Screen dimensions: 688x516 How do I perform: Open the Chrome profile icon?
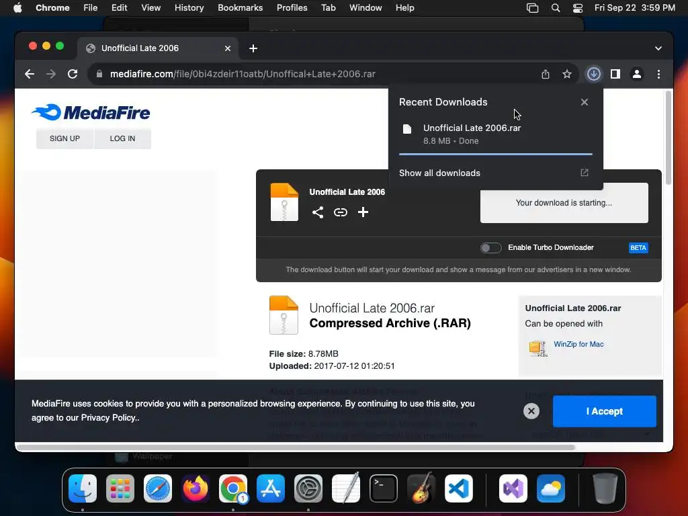tap(637, 74)
